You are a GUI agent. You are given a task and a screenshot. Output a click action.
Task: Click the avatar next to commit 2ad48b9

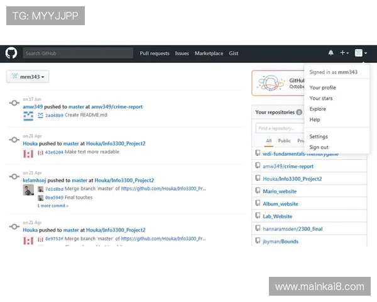click(40, 116)
